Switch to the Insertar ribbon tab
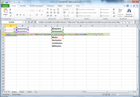The width and height of the screenshot is (140, 97). pos(23,6)
